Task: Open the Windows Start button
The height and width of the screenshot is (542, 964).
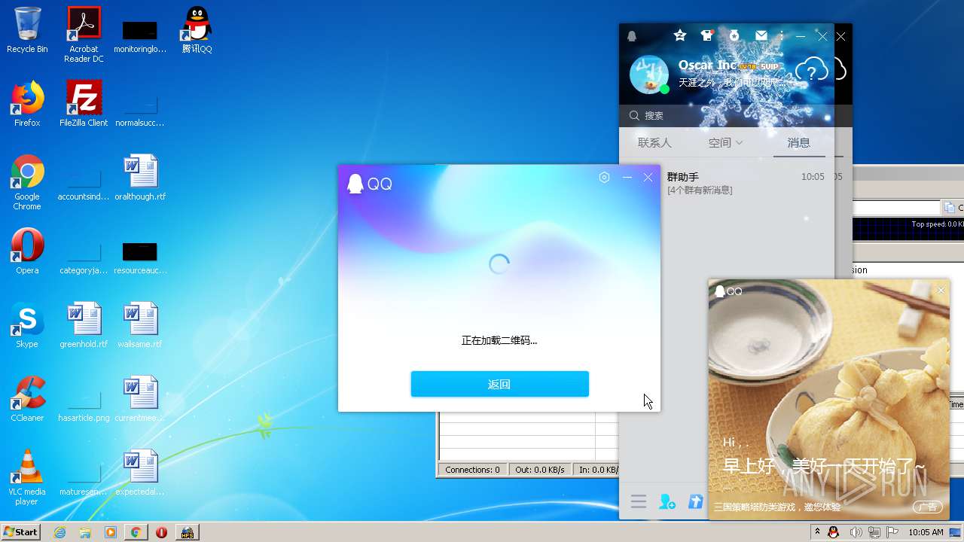Action: click(21, 531)
